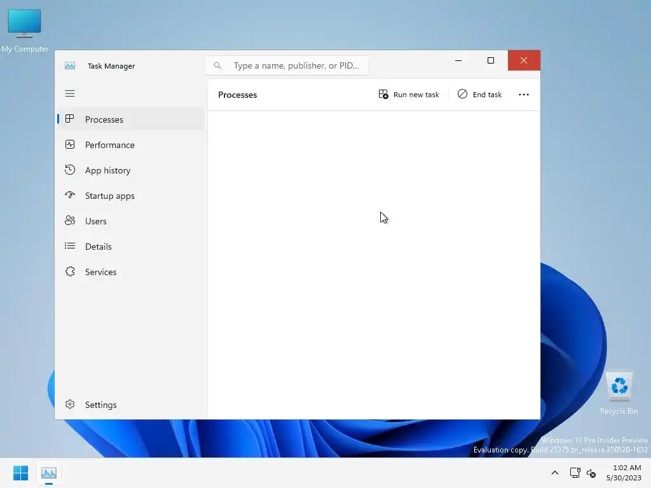This screenshot has height=488, width=651.
Task: Click the network status tray icon
Action: [575, 473]
